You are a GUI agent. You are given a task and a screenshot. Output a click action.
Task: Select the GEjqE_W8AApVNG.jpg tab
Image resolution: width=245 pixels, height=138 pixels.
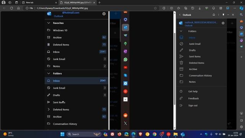[77, 3]
